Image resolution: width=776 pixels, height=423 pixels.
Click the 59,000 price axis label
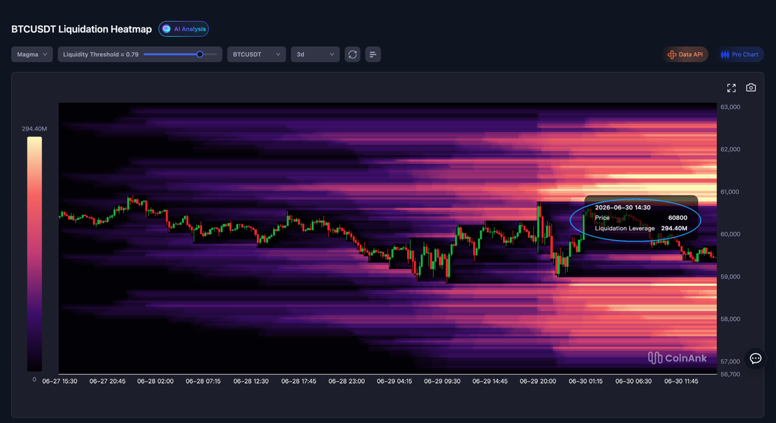click(x=730, y=277)
